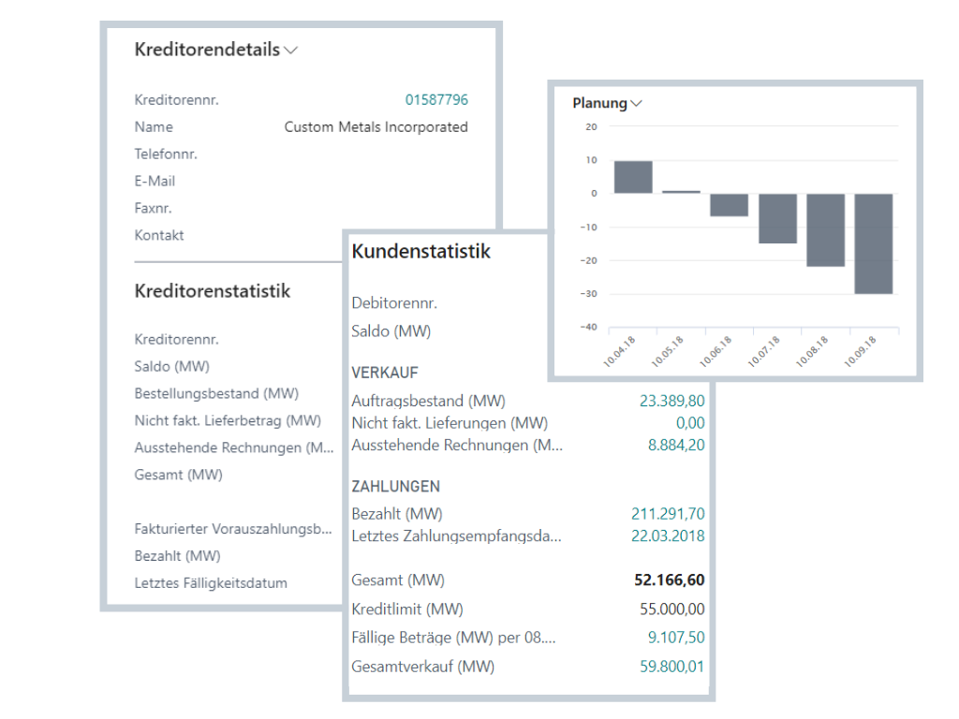Click Fakturierter Vorauszahlungsb... label
This screenshot has width=959, height=719.
pos(233,529)
